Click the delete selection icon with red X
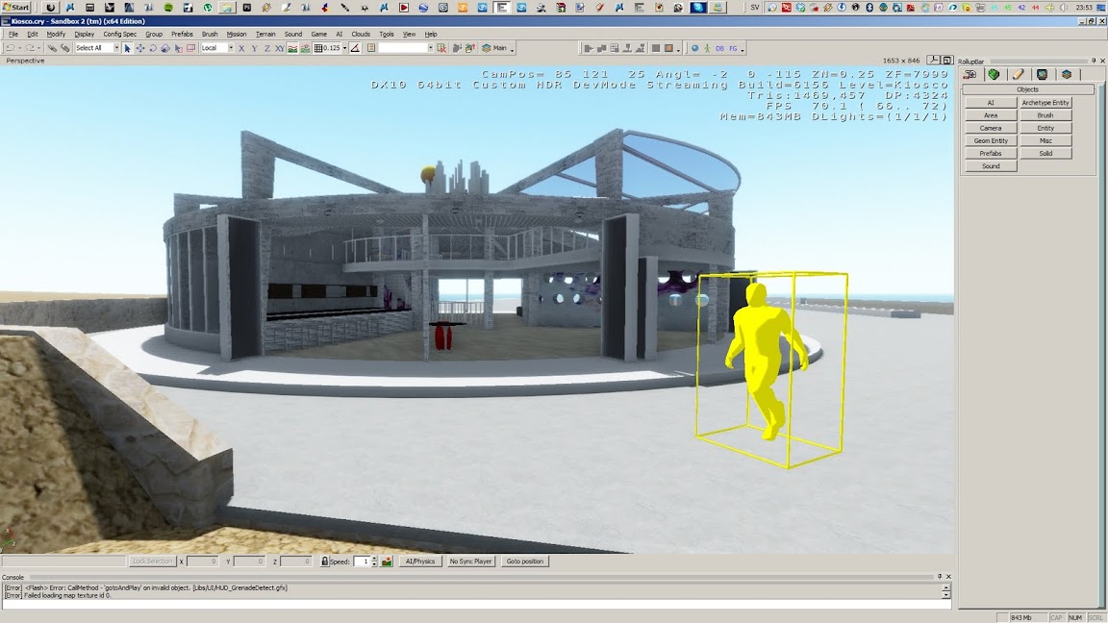 441,48
